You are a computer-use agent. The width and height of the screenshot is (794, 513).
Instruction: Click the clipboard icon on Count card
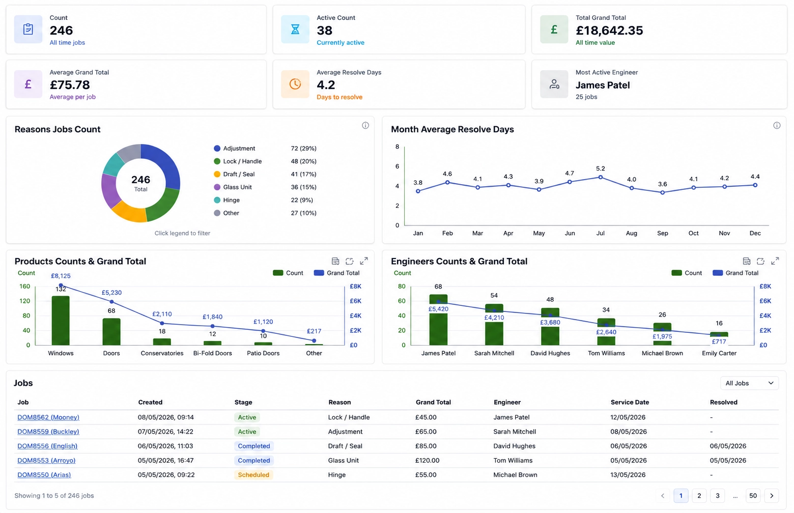coord(28,30)
